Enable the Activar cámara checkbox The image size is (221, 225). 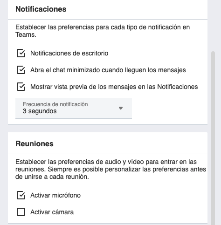(21, 212)
